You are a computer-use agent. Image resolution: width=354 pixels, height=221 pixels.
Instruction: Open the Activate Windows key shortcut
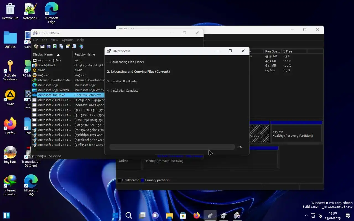point(10,70)
